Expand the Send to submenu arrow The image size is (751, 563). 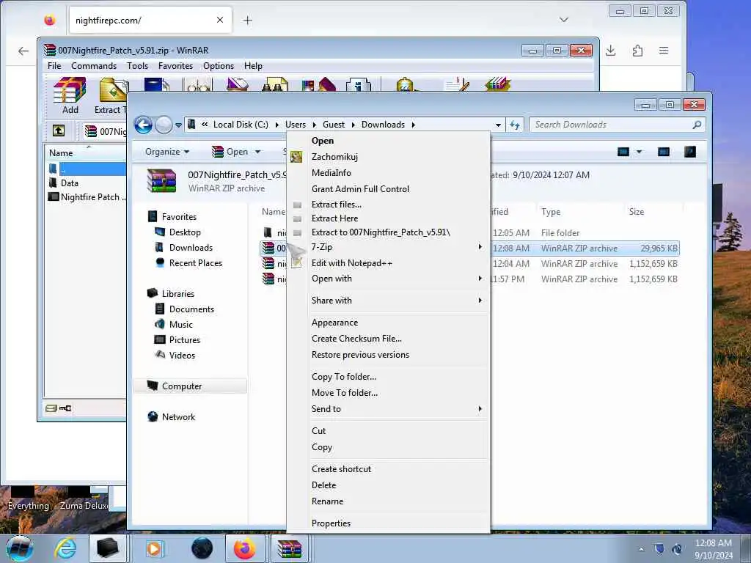pyautogui.click(x=480, y=409)
